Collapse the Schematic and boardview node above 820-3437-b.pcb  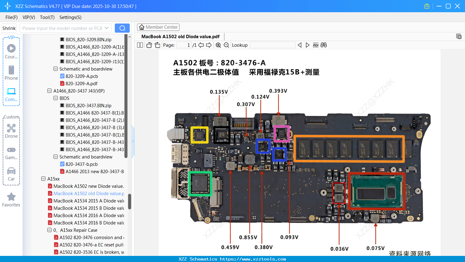56,157
